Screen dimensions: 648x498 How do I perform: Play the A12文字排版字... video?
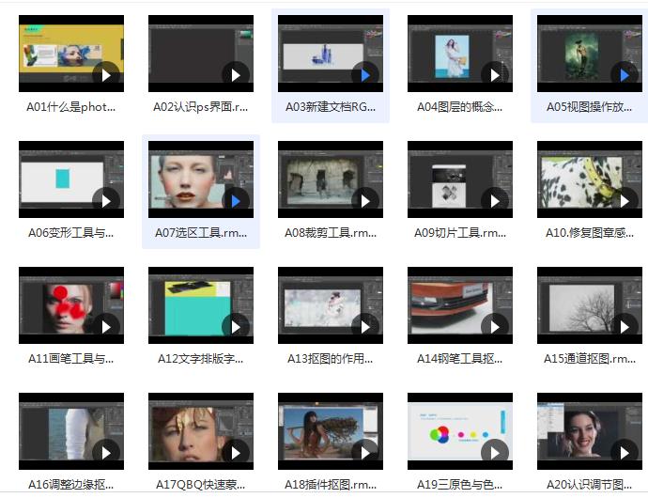(236, 327)
